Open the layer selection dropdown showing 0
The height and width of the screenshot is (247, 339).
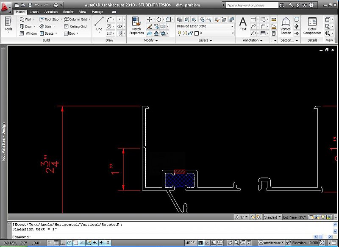(x=232, y=33)
